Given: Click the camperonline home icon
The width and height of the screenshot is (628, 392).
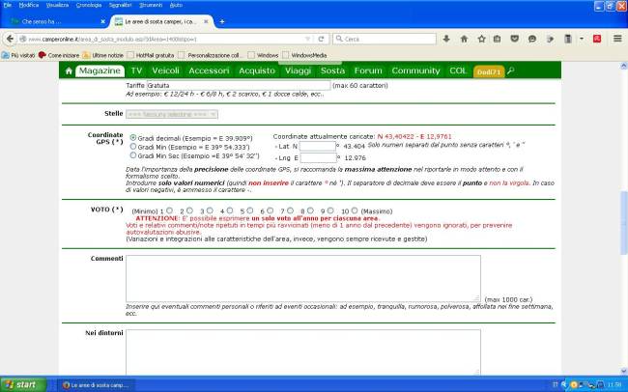Looking at the screenshot, I should pos(69,70).
